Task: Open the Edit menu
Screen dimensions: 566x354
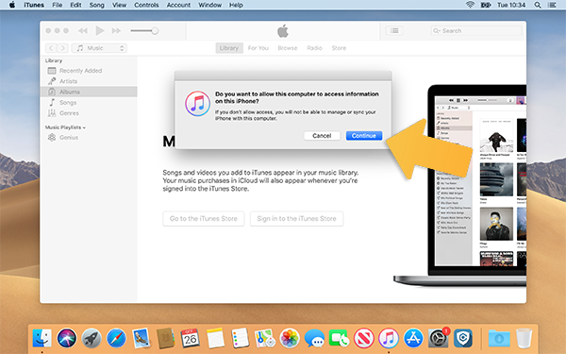Action: point(75,5)
